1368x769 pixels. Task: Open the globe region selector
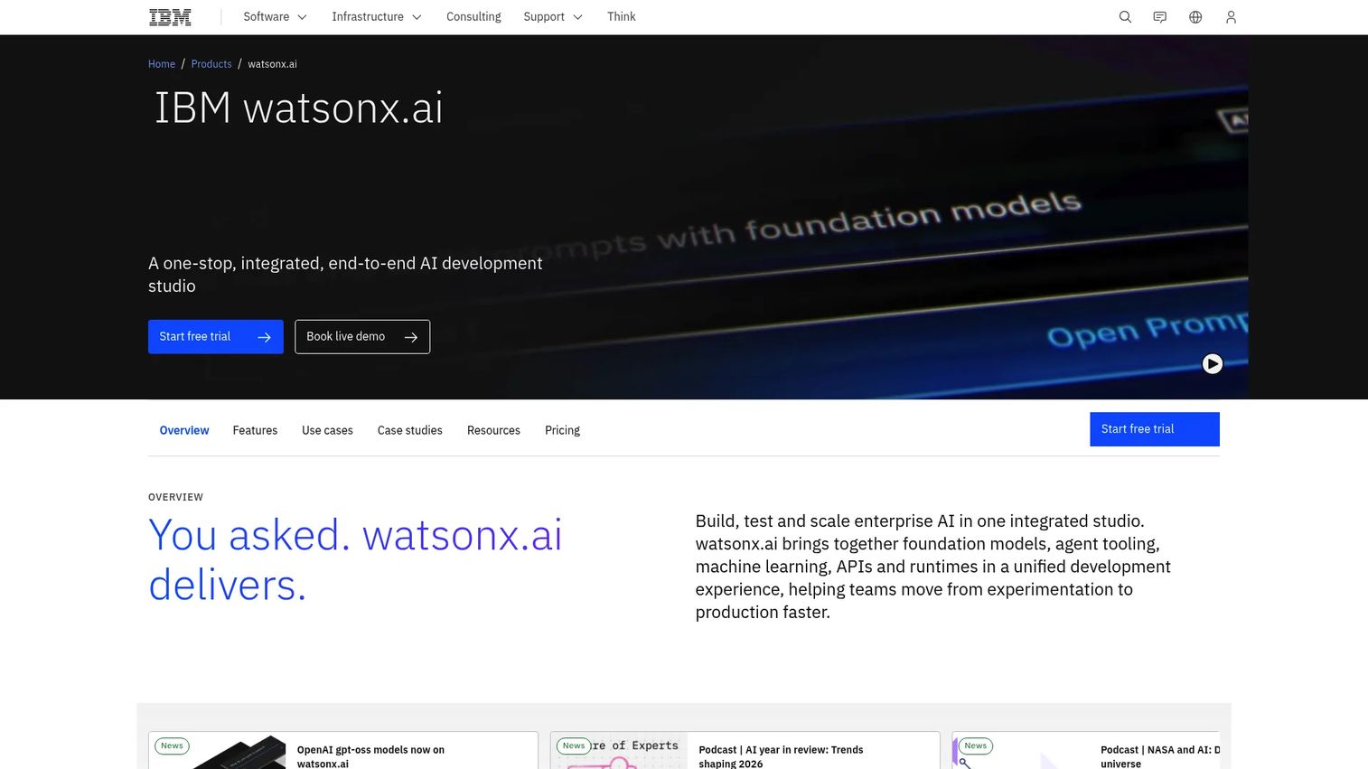(1195, 17)
